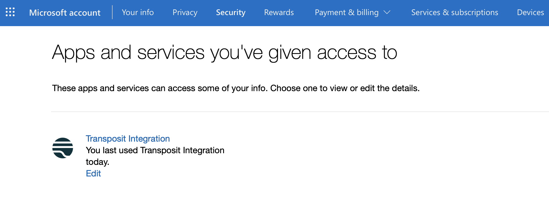Open the Devices nav item
The height and width of the screenshot is (213, 549).
click(x=530, y=12)
